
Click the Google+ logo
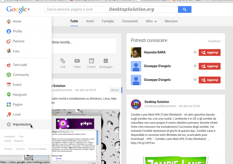tap(18, 10)
